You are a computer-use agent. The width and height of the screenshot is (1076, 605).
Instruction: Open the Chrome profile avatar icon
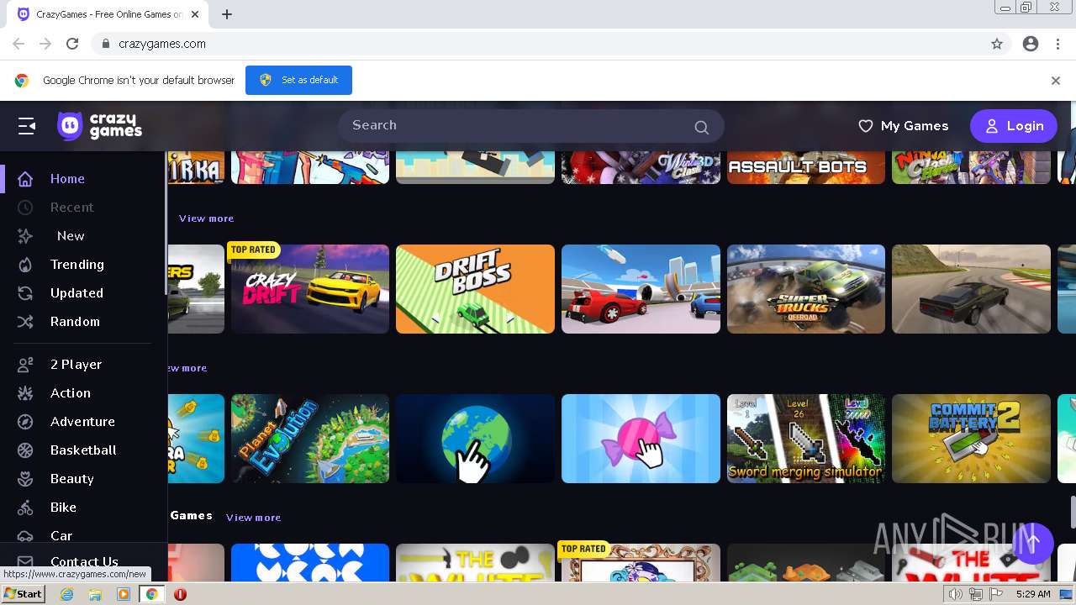point(1031,44)
